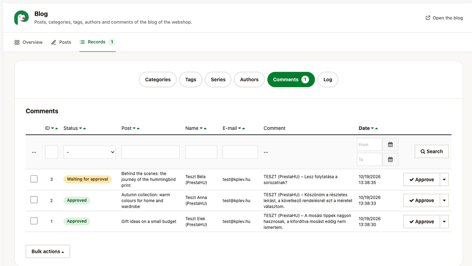472x266 pixels.
Task: Open the blog via the top link
Action: [x=444, y=18]
